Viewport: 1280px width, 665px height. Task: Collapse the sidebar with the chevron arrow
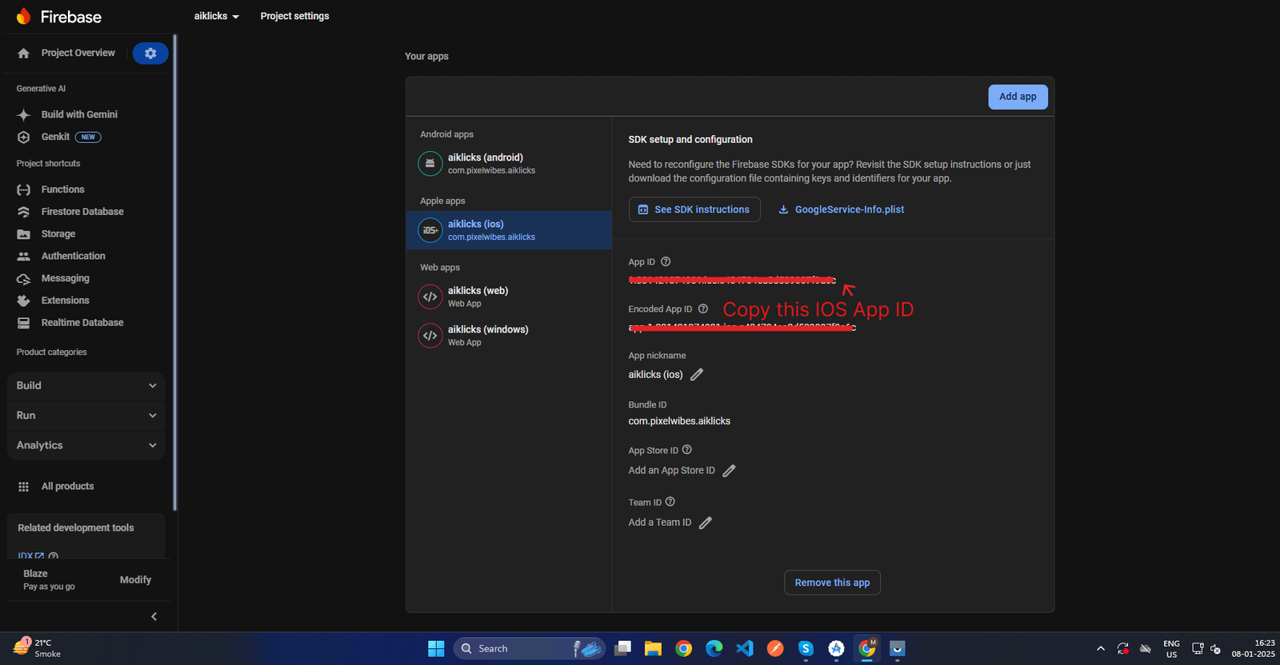tap(154, 616)
